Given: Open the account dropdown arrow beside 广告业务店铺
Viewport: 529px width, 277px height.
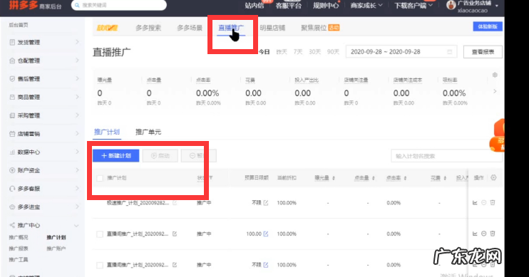Looking at the screenshot, I should coord(497,6).
